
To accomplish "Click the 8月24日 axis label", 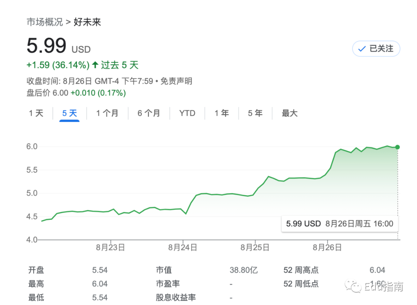I will (183, 248).
